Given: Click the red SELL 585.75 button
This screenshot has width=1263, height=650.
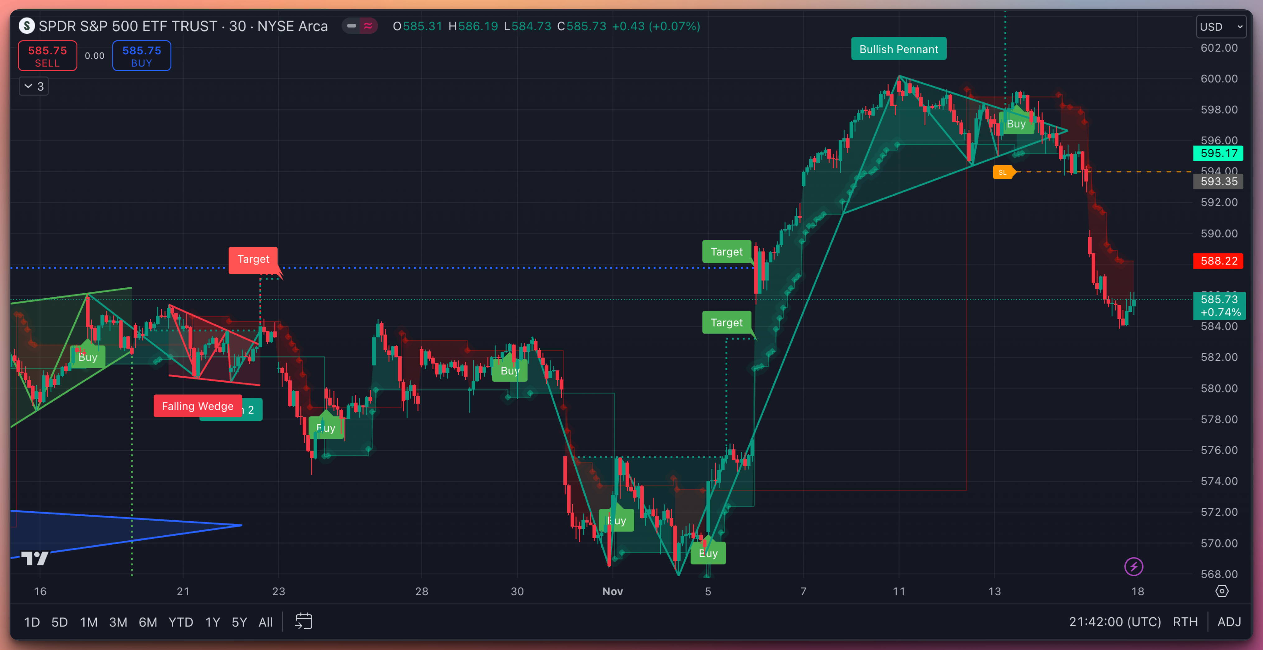Looking at the screenshot, I should 48,56.
